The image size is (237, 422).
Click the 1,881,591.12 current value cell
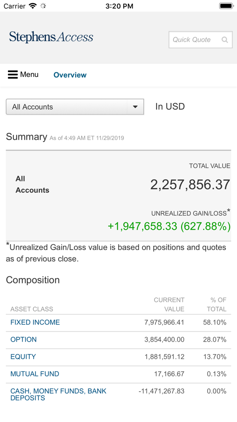(x=164, y=357)
